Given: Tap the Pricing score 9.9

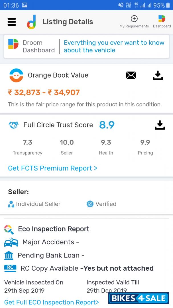Looking at the screenshot, I should point(145,142).
